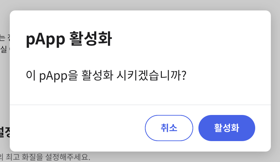
Task: Cancel the dialog using 취소
Action: [169, 128]
